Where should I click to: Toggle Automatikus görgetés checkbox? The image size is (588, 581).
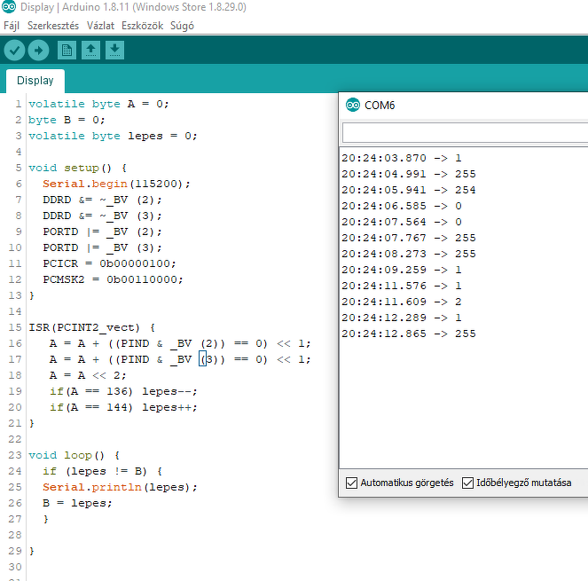(351, 483)
